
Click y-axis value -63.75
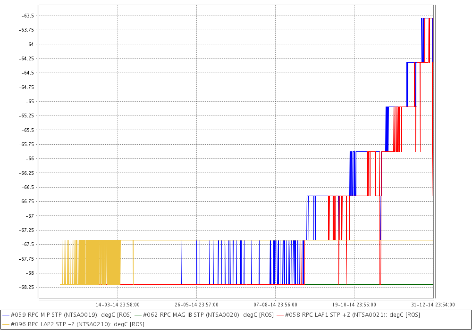click(26, 30)
